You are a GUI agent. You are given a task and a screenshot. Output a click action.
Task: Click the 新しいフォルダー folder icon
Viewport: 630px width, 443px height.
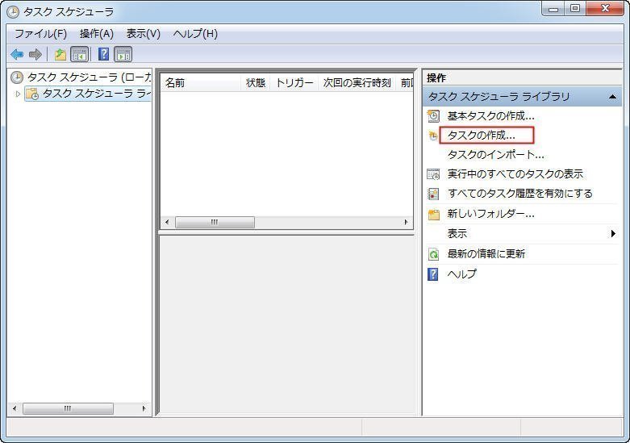tap(433, 215)
